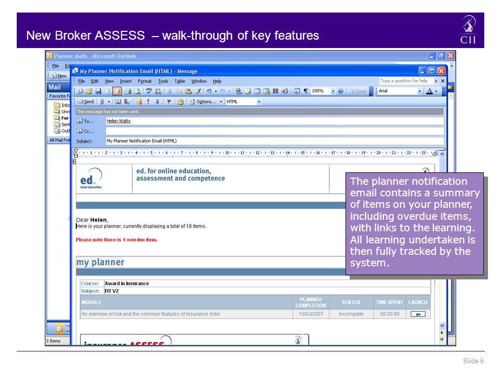Click the Print icon in the toolbar
The height and width of the screenshot is (376, 501).
coord(128,91)
